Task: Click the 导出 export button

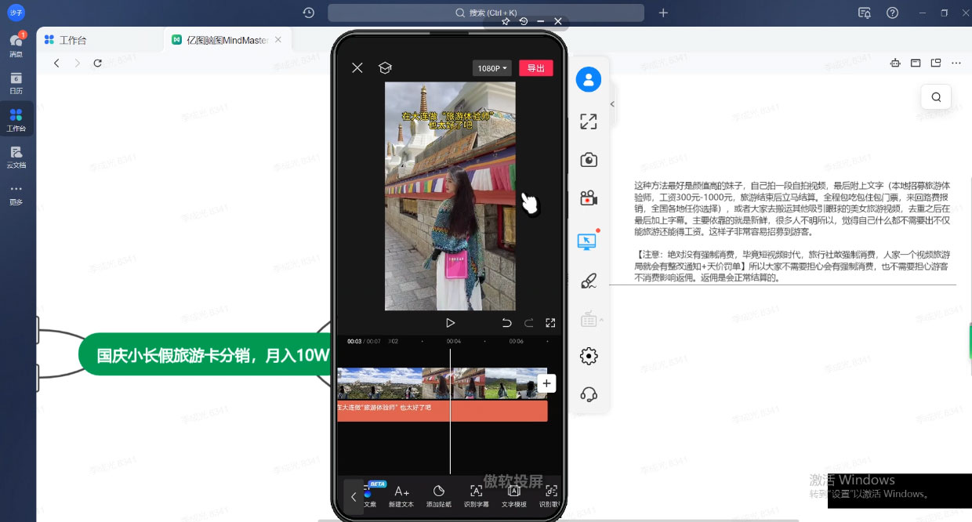Action: coord(536,68)
